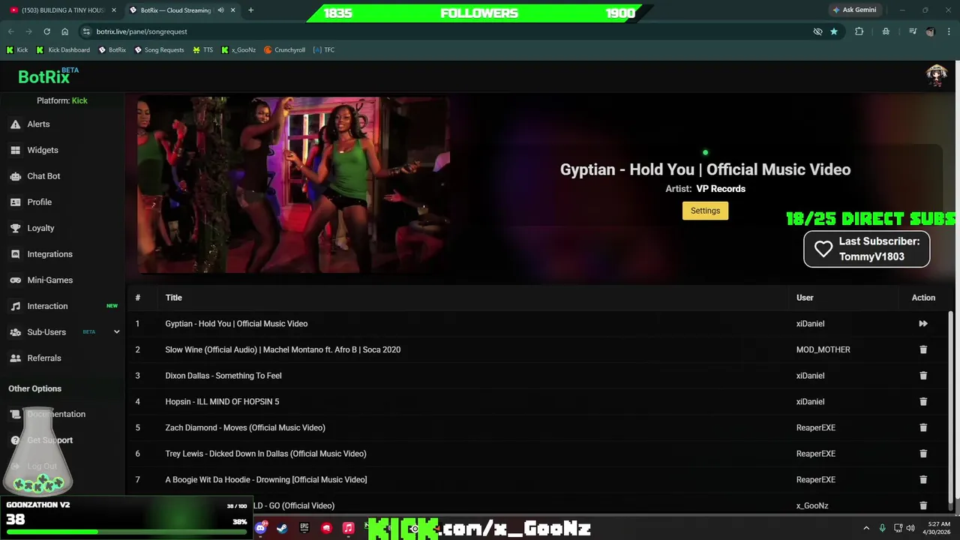Open the Apple Music taskbar icon
Image resolution: width=960 pixels, height=540 pixels.
pyautogui.click(x=348, y=528)
